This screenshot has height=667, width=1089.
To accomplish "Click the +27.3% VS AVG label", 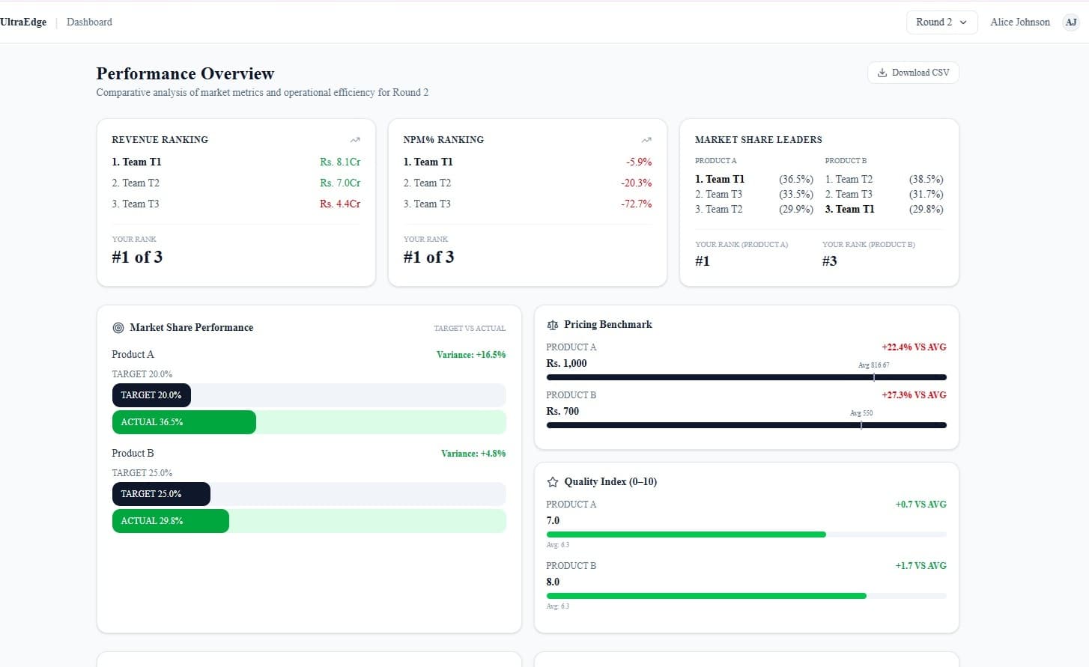I will (x=914, y=395).
